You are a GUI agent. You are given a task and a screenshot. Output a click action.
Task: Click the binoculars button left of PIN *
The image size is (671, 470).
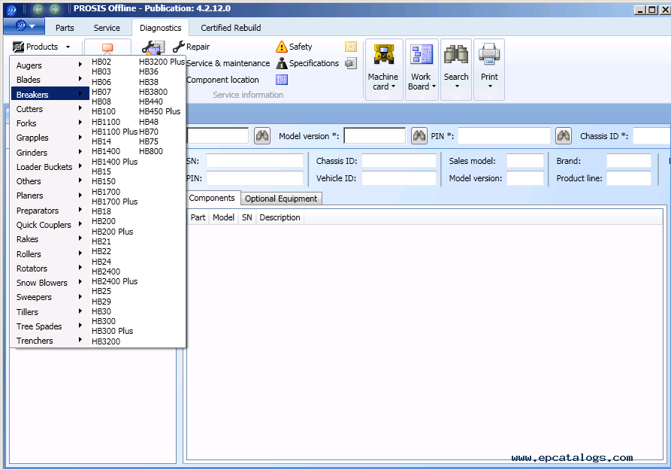coord(419,136)
